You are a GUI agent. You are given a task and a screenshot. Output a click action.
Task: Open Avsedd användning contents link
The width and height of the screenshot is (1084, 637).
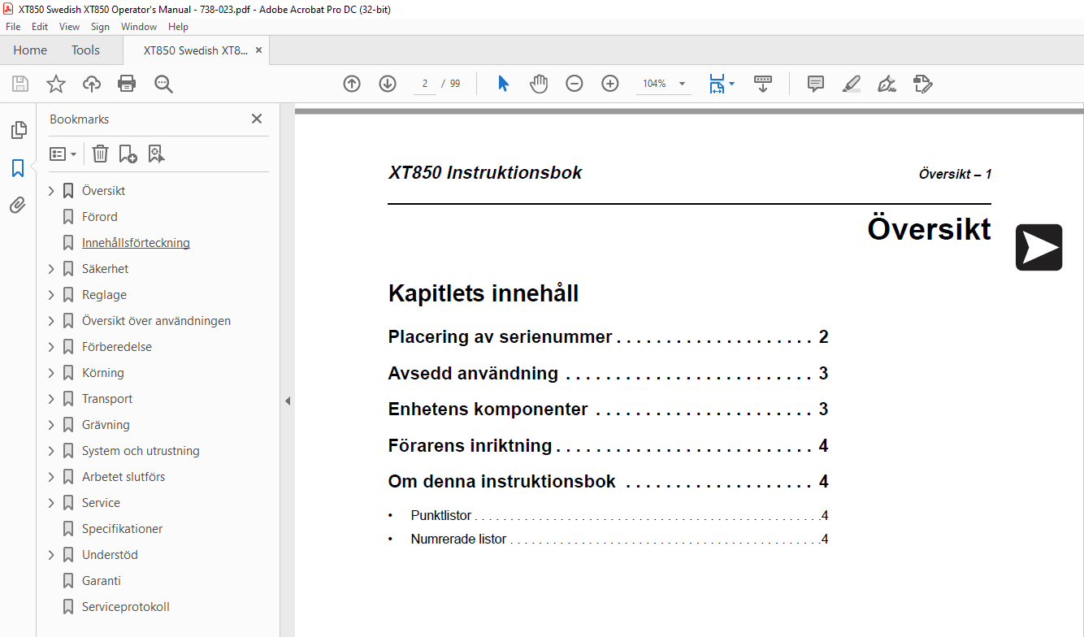tap(608, 374)
